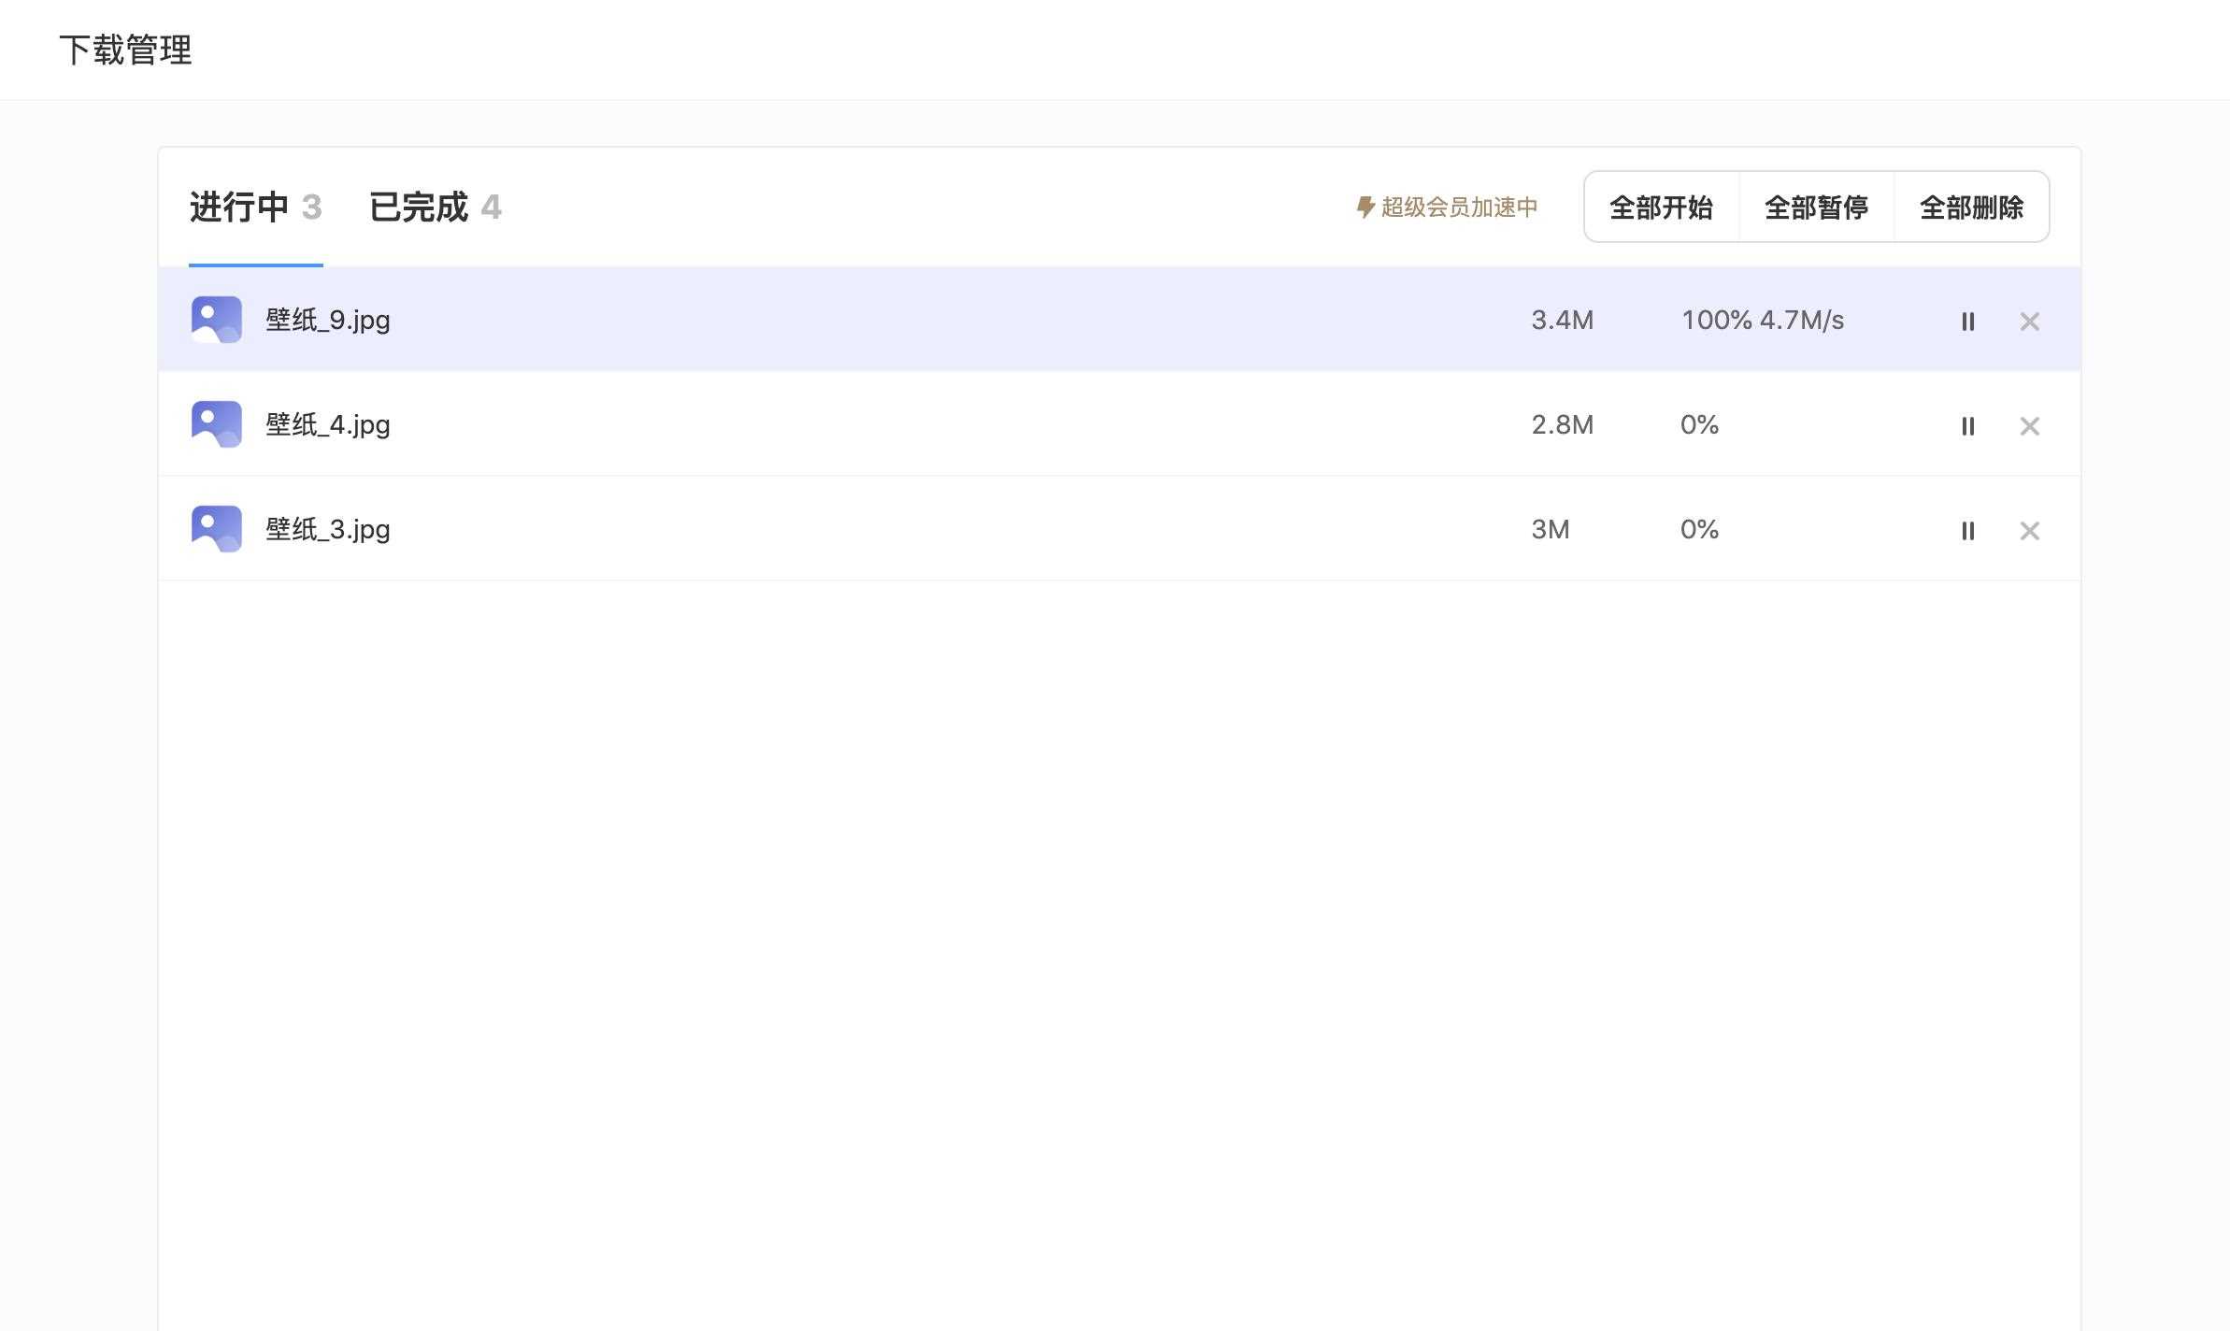The width and height of the screenshot is (2230, 1331).
Task: Click the lightning bolt acceleration icon
Action: [x=1365, y=207]
